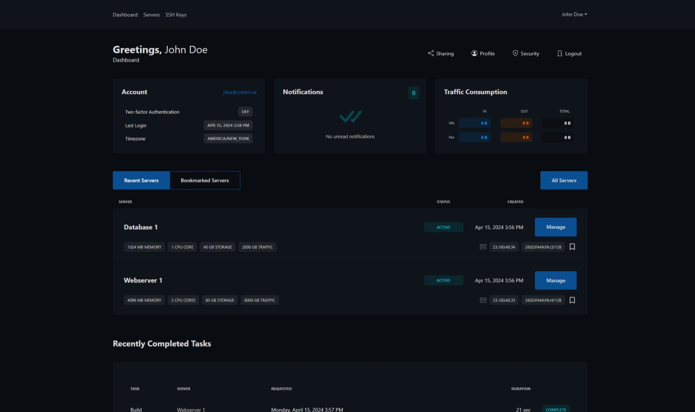Open the America/New_York timezone selector

[228, 139]
